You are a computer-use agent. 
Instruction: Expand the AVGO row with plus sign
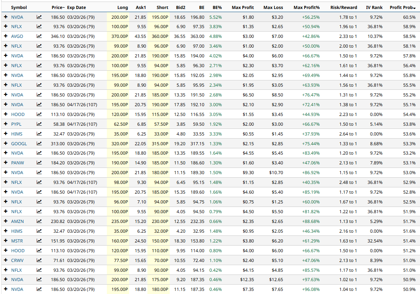tap(5, 36)
